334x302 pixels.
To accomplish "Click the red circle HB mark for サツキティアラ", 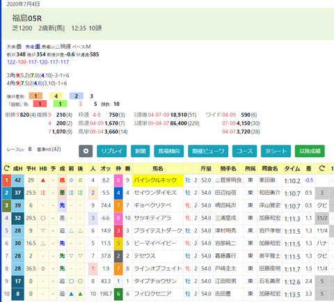I will (43, 218).
